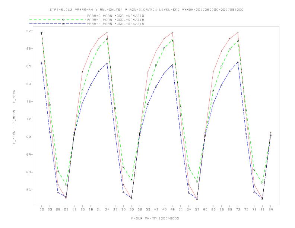295x228 pixels.
Task: Click forecast hour 06 on the horizontal axis
Action: pos(58,209)
